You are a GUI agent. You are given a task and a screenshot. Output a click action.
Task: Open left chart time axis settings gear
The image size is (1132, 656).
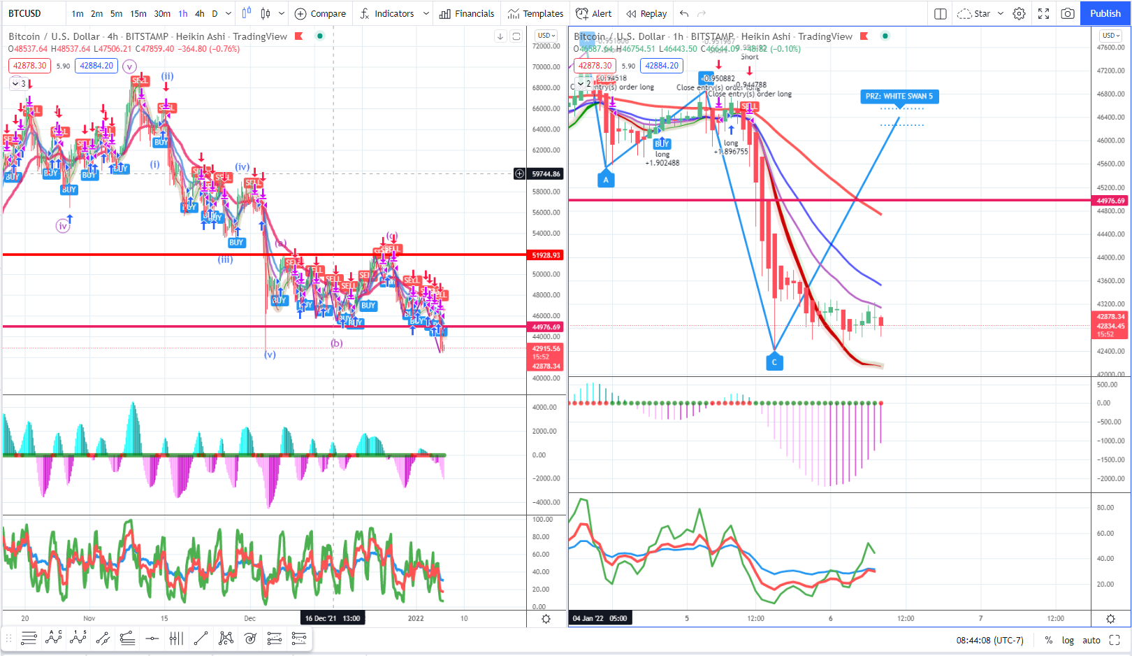(546, 619)
